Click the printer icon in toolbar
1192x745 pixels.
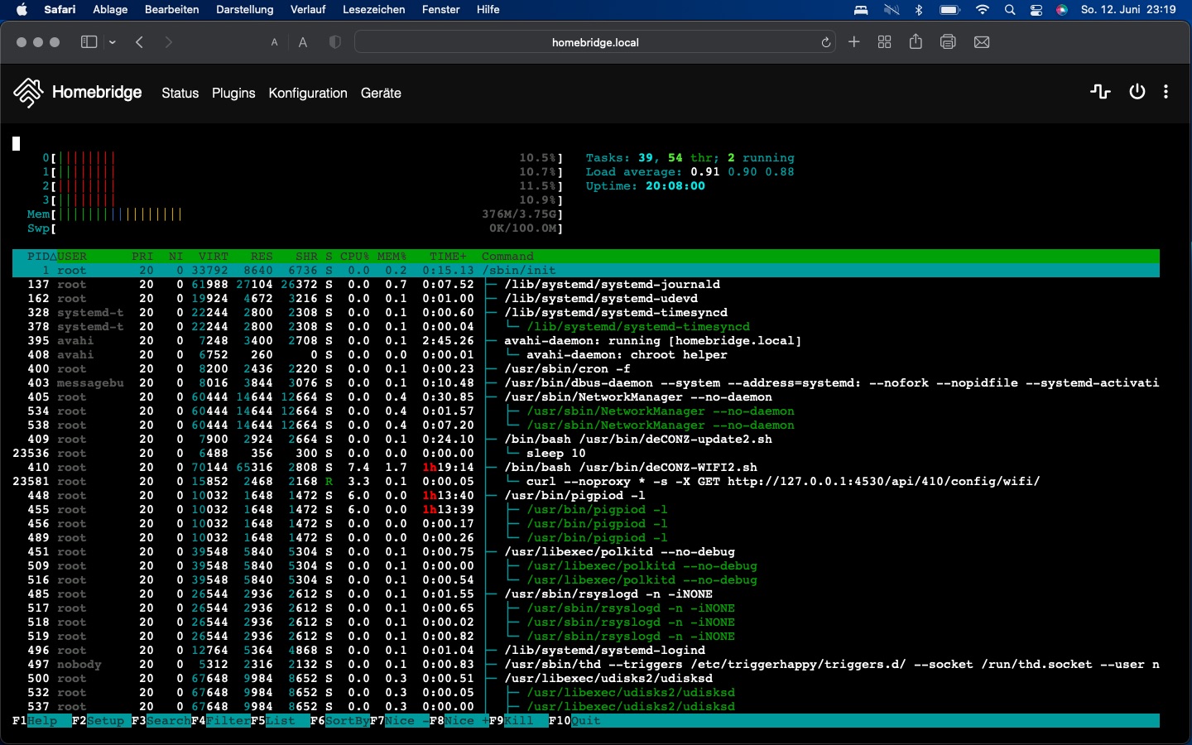tap(948, 42)
